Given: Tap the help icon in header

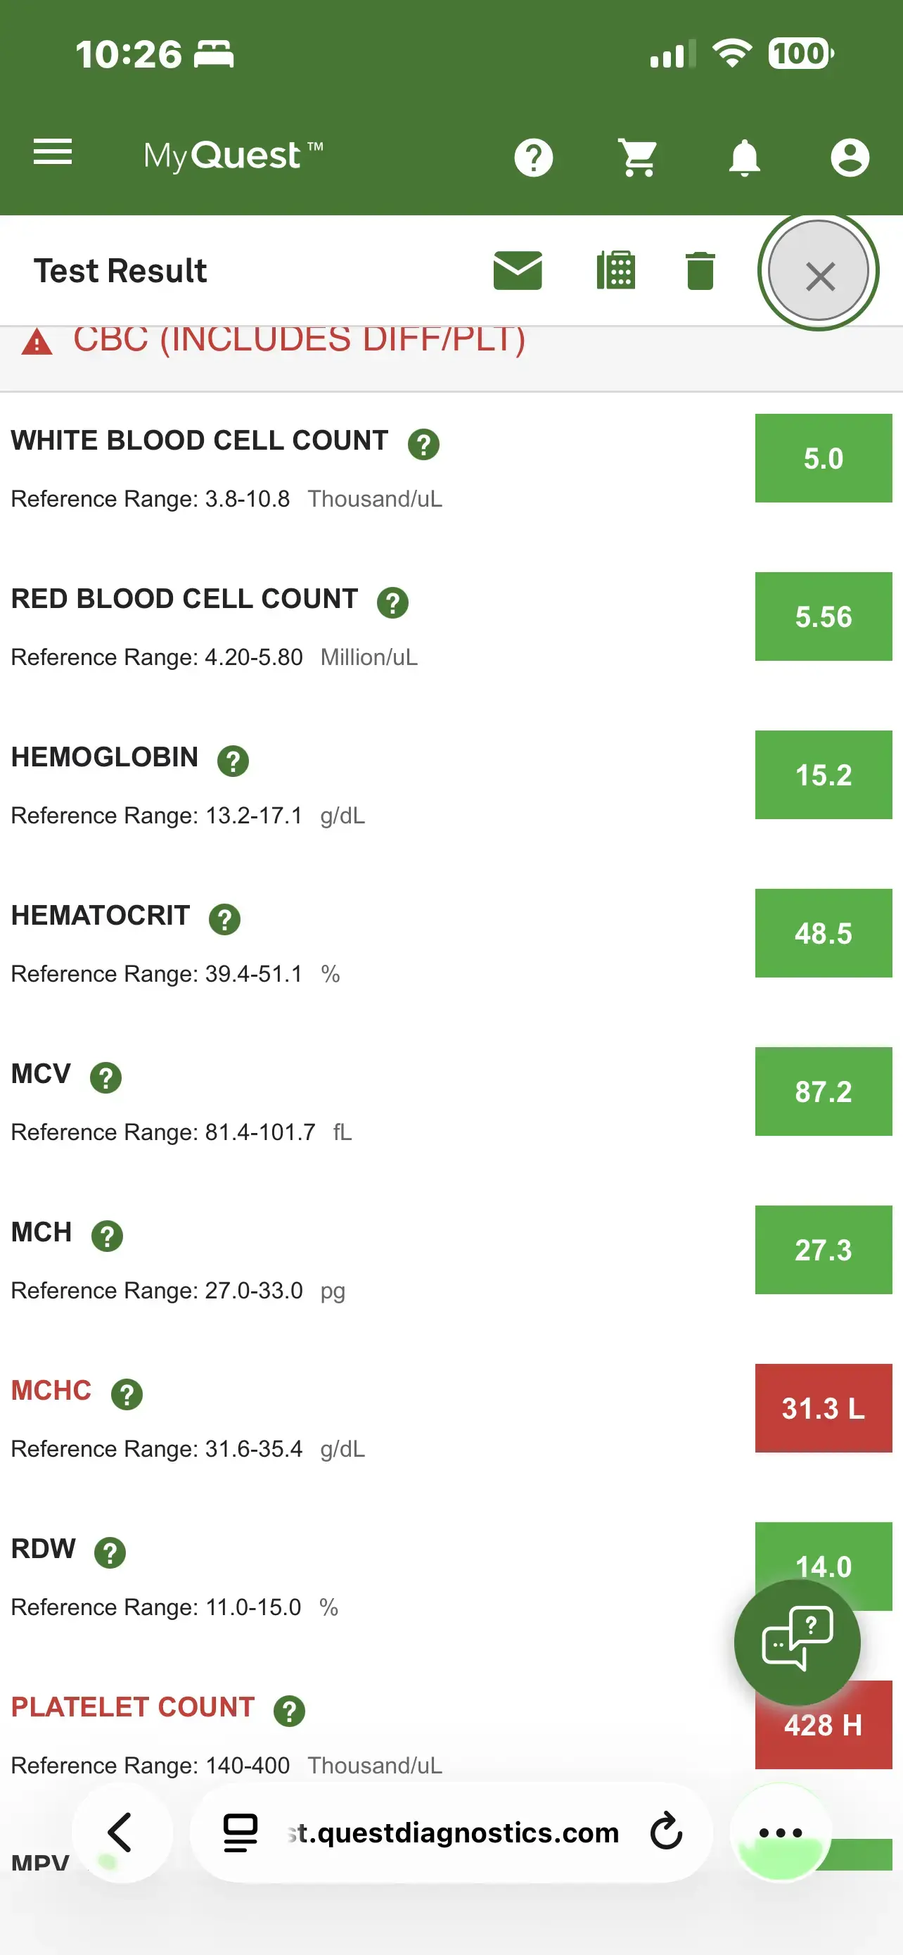Looking at the screenshot, I should [533, 158].
